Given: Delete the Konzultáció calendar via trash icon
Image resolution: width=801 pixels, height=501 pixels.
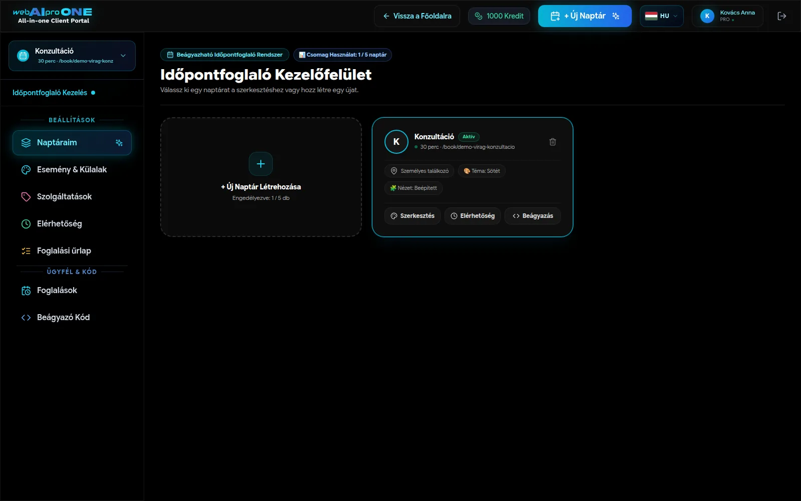Looking at the screenshot, I should (553, 142).
